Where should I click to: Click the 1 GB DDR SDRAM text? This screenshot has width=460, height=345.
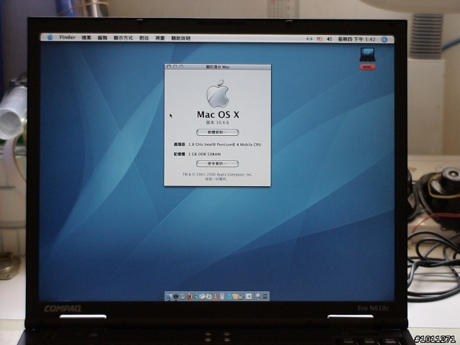[204, 154]
